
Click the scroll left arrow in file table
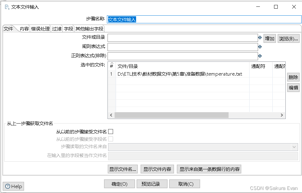(111, 115)
